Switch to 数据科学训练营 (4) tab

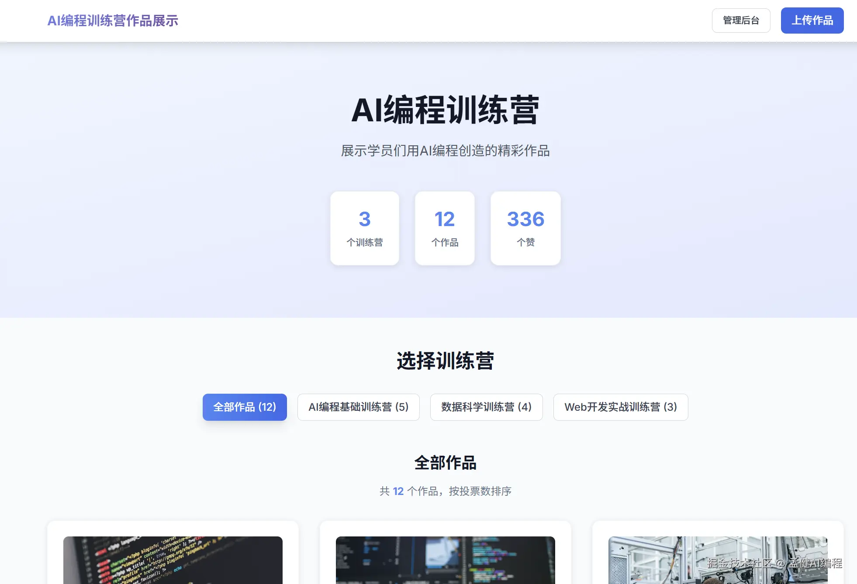click(486, 407)
